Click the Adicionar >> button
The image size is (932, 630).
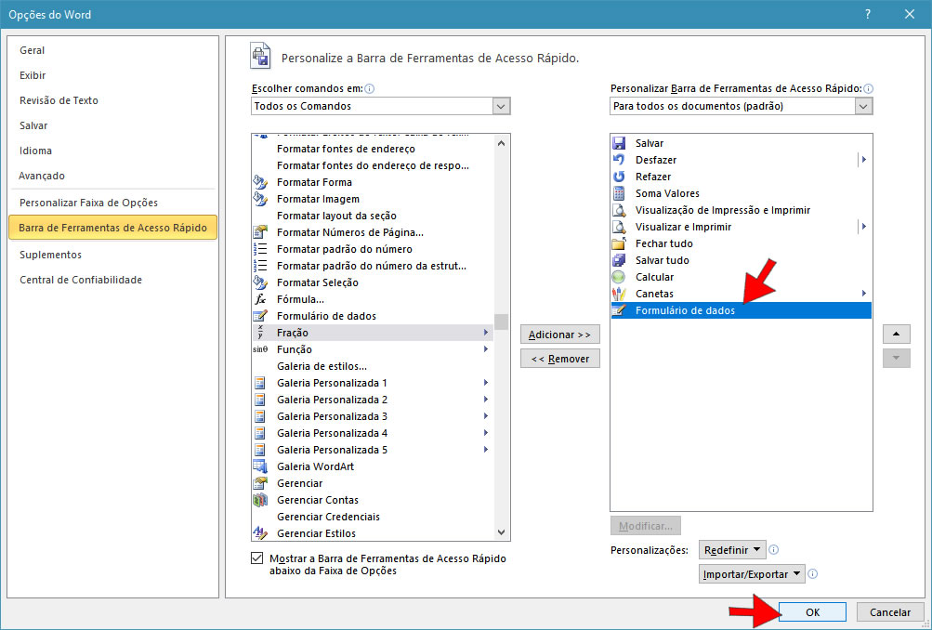[560, 335]
